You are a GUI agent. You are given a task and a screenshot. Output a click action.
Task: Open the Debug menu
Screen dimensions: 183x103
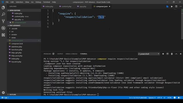point(38,2)
